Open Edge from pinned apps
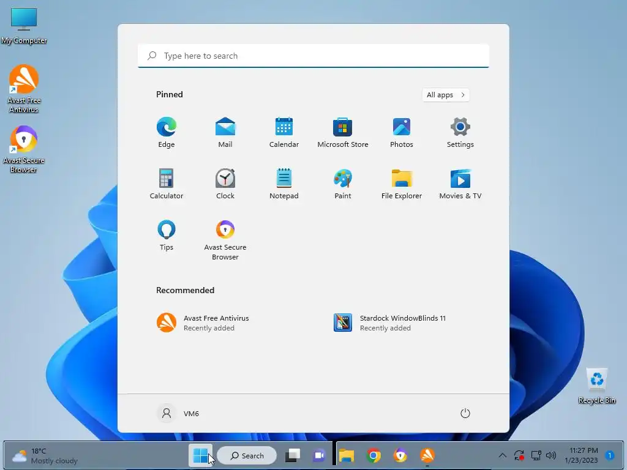The width and height of the screenshot is (627, 470). 167,133
